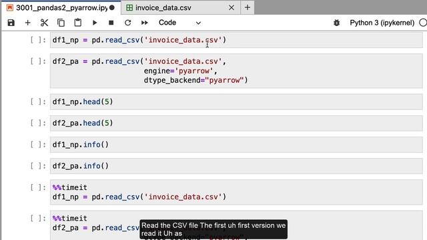
Task: Select the %%timeit df1_np cell
Action: pos(236,192)
